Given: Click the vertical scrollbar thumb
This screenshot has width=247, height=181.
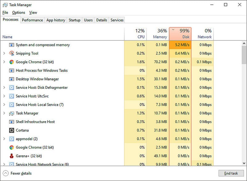Looking at the screenshot, I should click(244, 55).
